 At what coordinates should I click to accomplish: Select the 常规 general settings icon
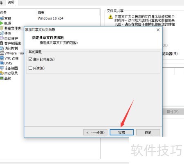click(2, 18)
